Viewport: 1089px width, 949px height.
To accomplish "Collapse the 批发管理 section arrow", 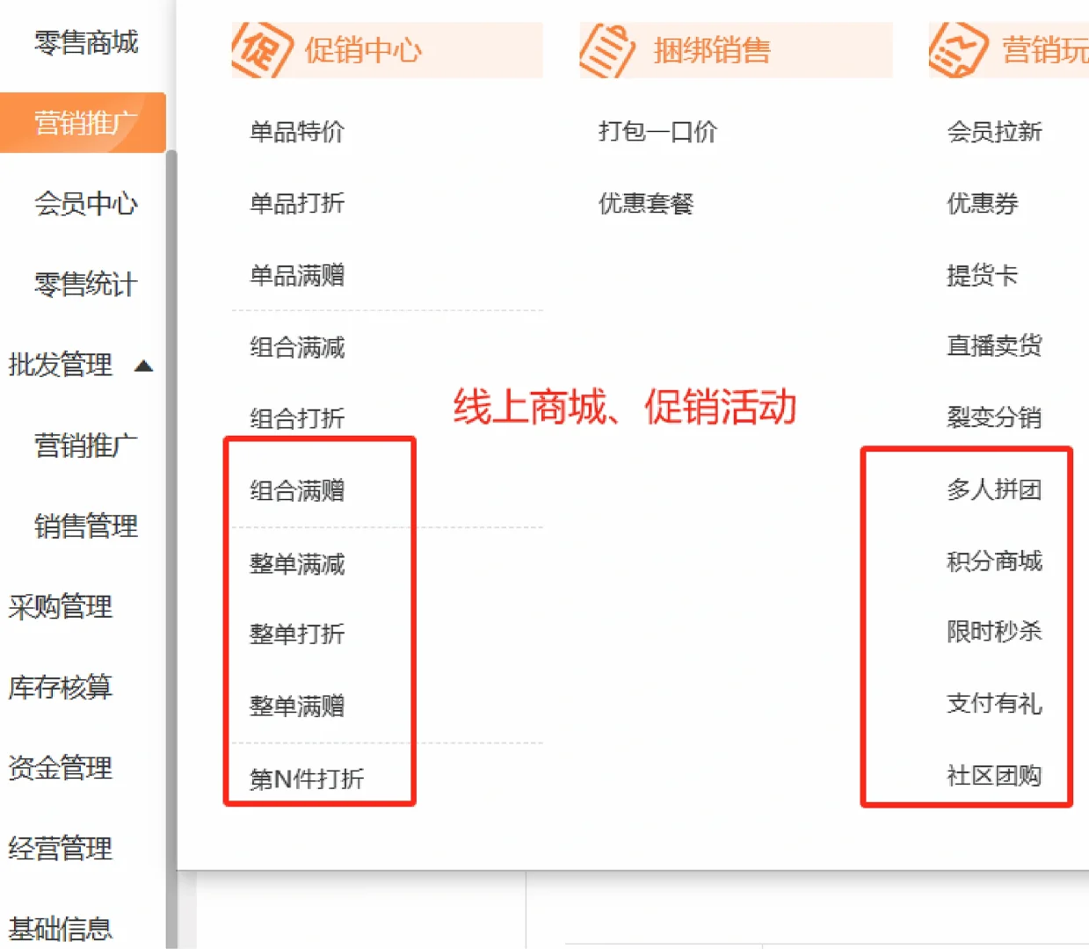I will (x=144, y=366).
